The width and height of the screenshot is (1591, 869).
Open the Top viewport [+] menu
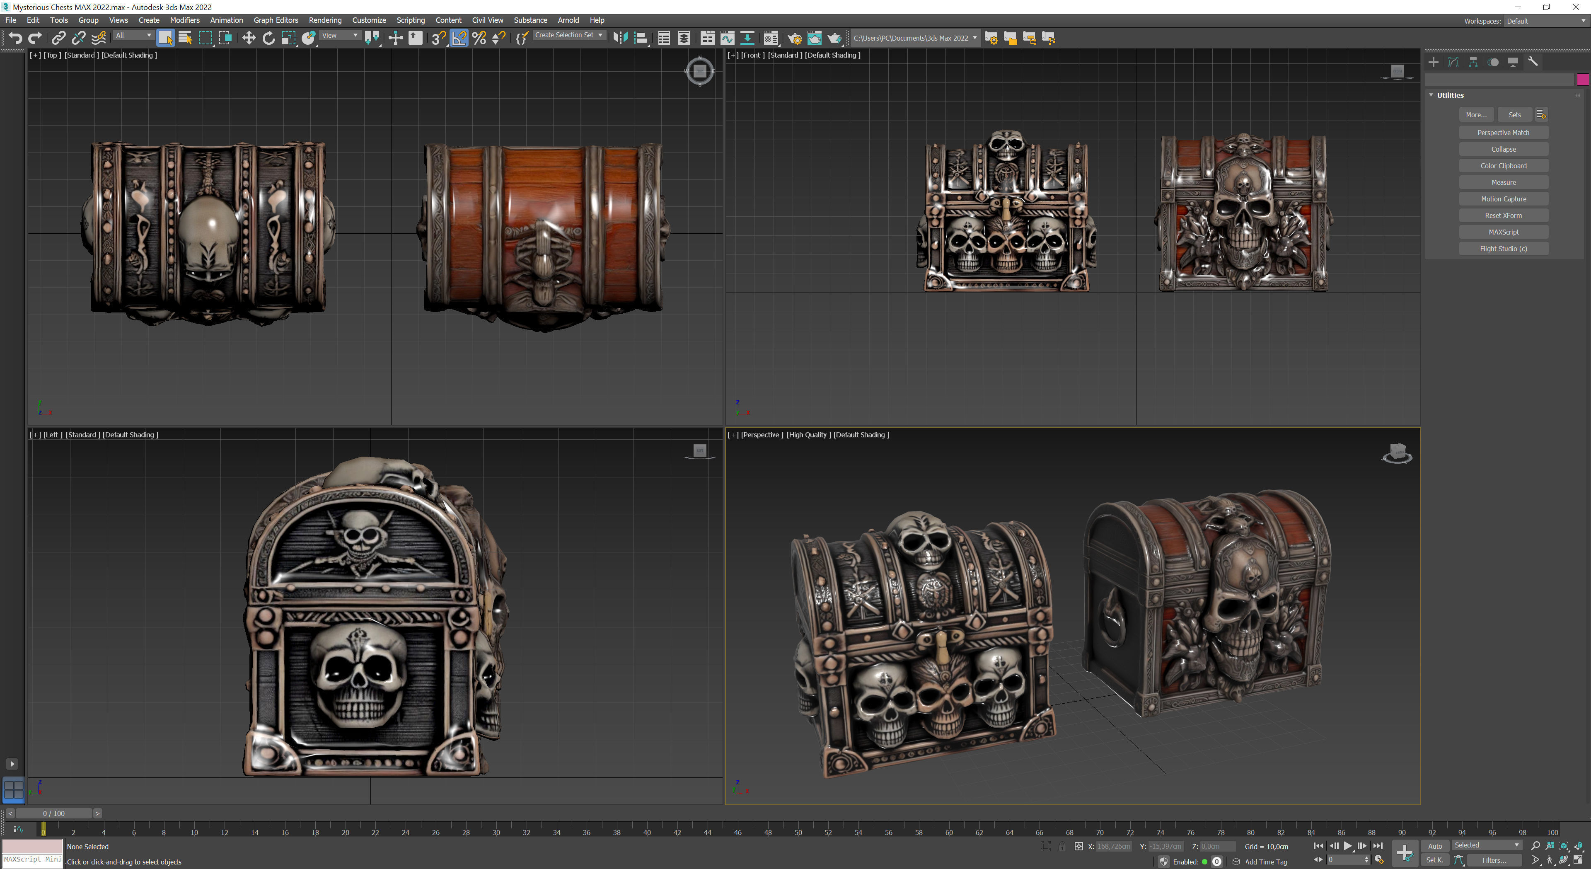click(35, 55)
